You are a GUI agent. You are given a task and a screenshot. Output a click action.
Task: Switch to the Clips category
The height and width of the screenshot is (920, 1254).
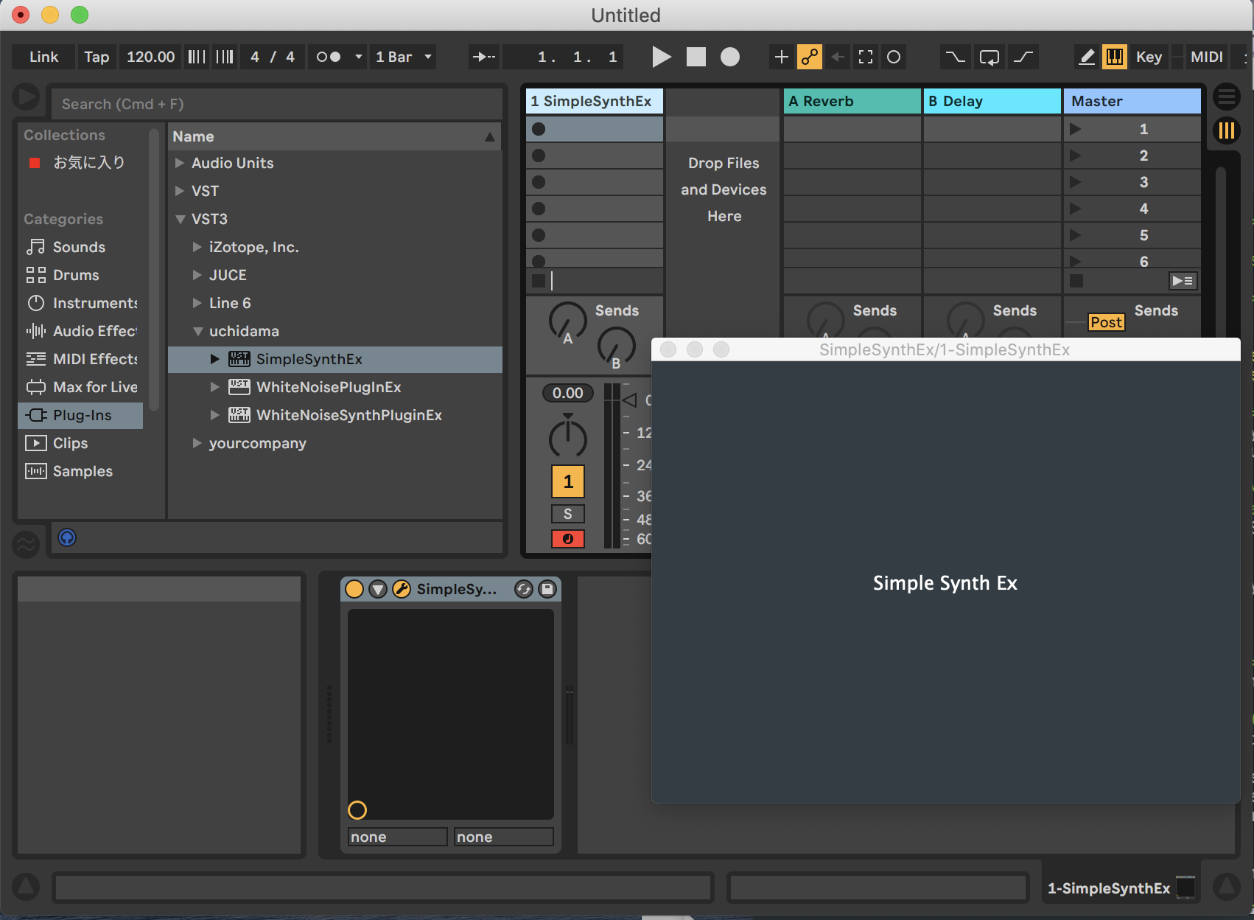coord(35,443)
